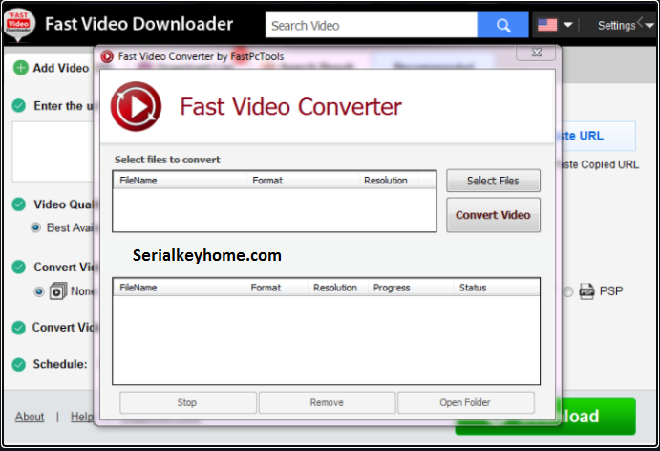Viewport: 660px width, 451px height.
Task: Click the blue search magnifier button
Action: 502,25
